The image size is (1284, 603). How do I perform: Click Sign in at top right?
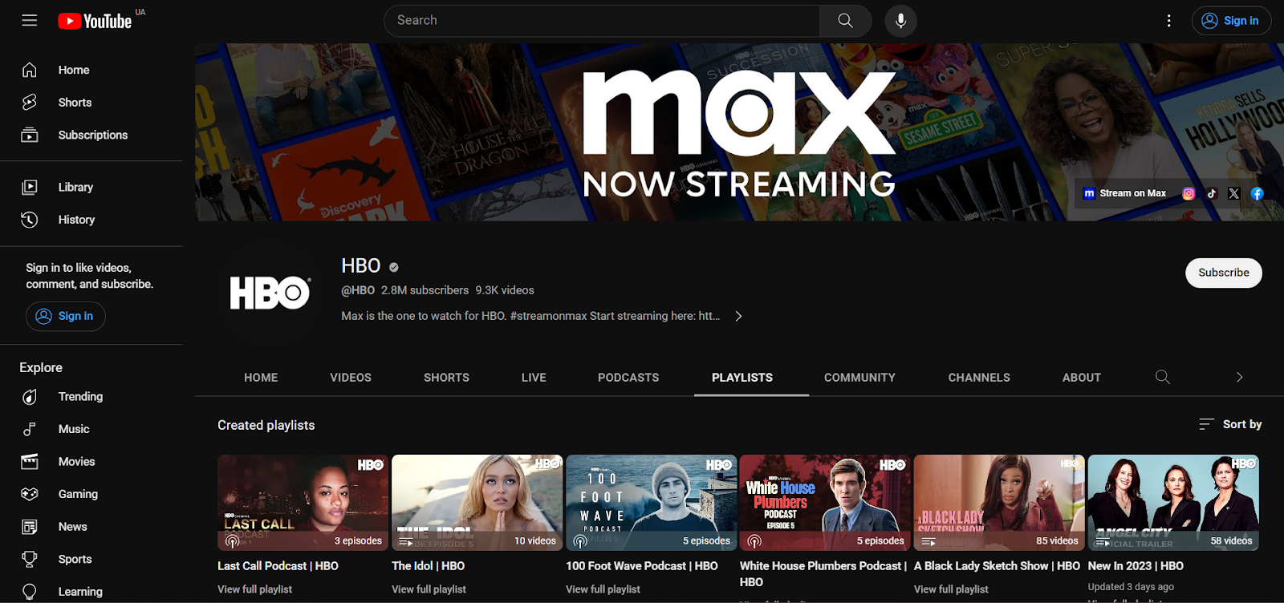pos(1231,21)
